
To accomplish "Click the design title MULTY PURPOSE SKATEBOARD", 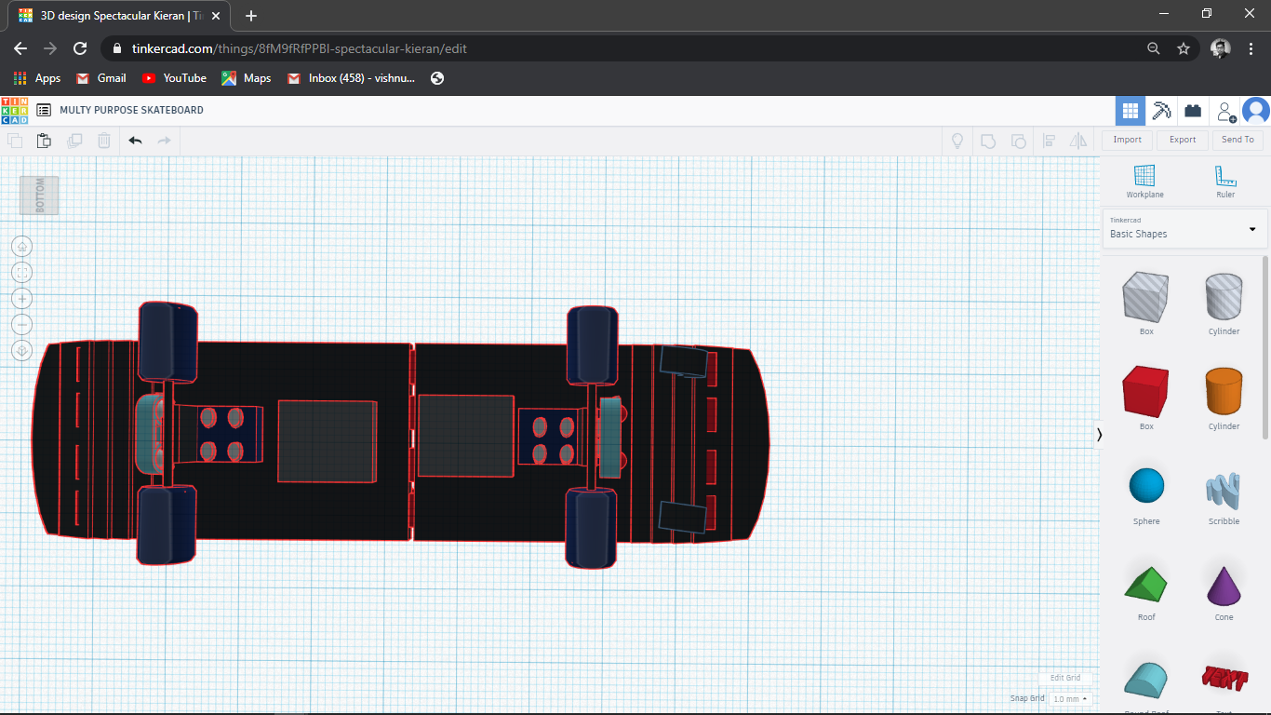I will 131,110.
